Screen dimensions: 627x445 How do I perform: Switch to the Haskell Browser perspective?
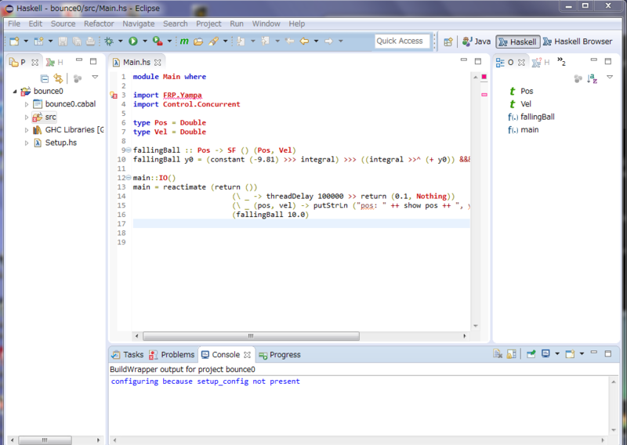(x=578, y=42)
